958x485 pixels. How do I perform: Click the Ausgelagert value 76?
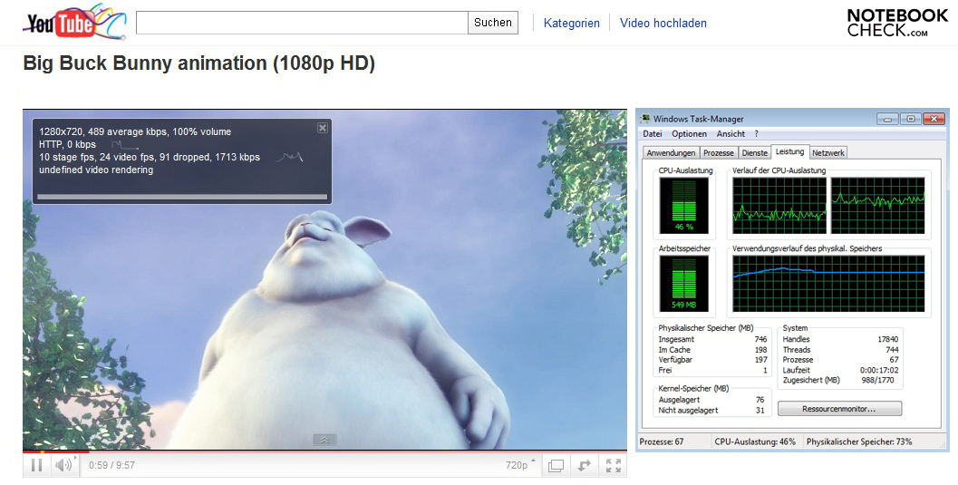[760, 400]
